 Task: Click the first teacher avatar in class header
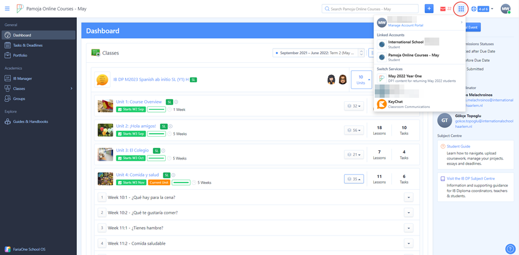tap(331, 79)
